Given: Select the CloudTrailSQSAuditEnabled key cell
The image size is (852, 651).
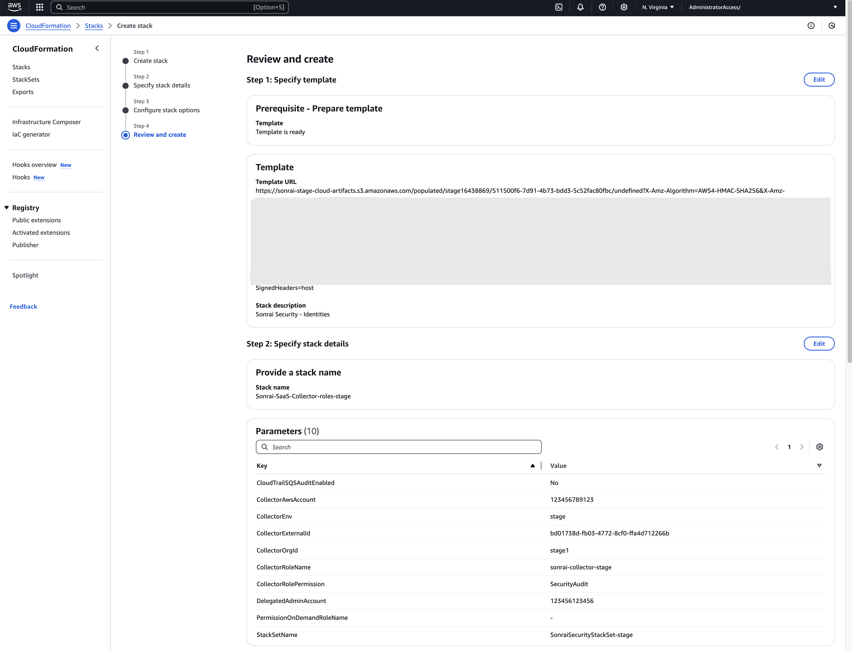Looking at the screenshot, I should (295, 483).
